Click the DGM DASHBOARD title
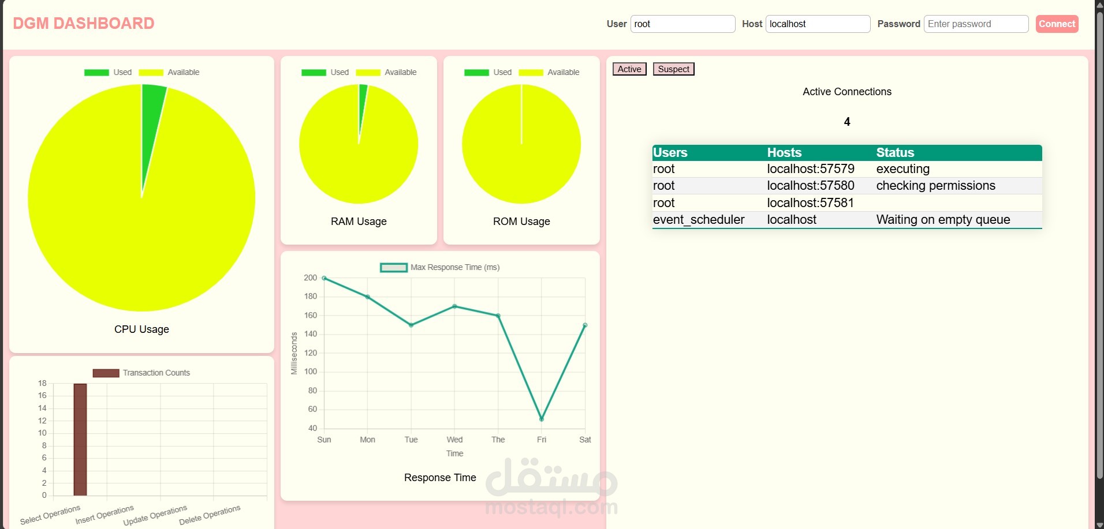 point(84,24)
